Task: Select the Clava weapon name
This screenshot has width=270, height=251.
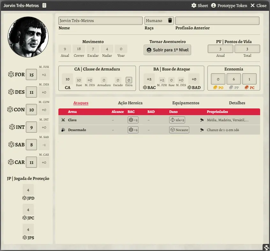Action: pos(72,120)
